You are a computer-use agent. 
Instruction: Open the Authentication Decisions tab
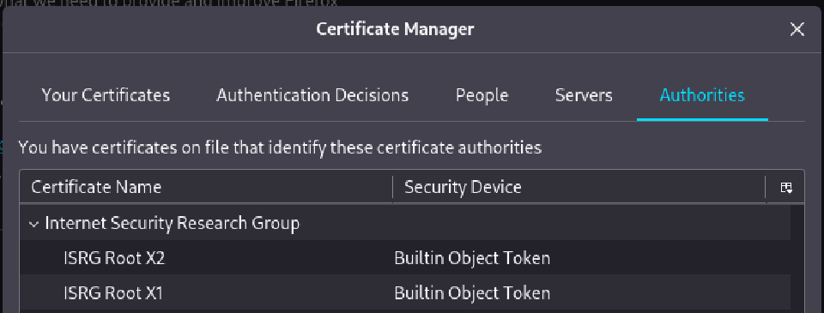point(312,95)
